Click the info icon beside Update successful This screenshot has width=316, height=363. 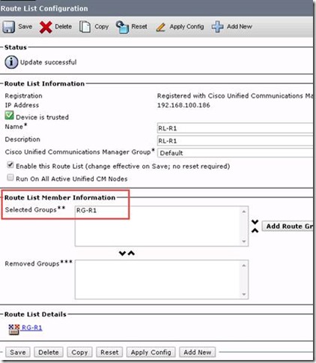click(x=11, y=62)
